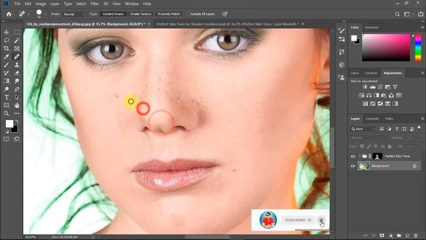Select the Dodge tool
The image size is (426, 240).
[7, 89]
